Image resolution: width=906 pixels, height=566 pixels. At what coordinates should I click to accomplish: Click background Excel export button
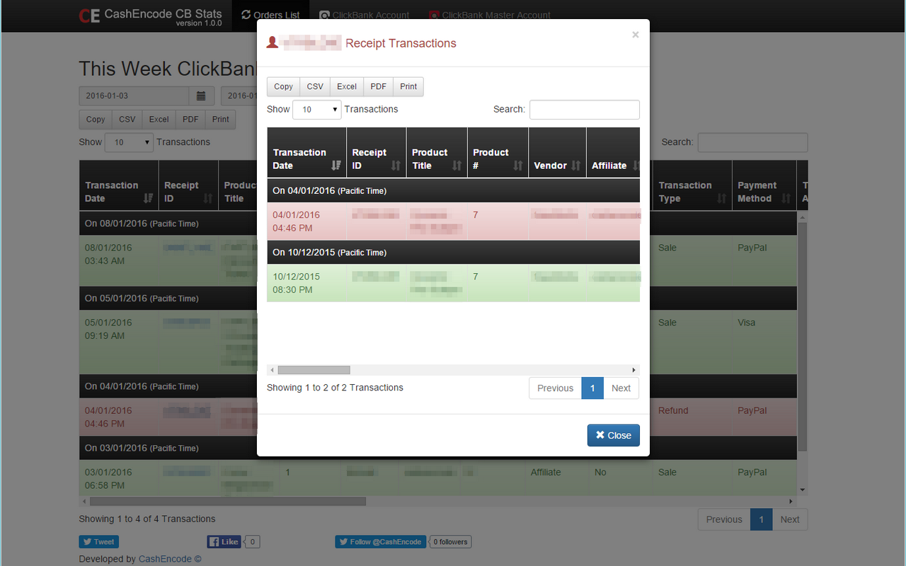coord(159,120)
